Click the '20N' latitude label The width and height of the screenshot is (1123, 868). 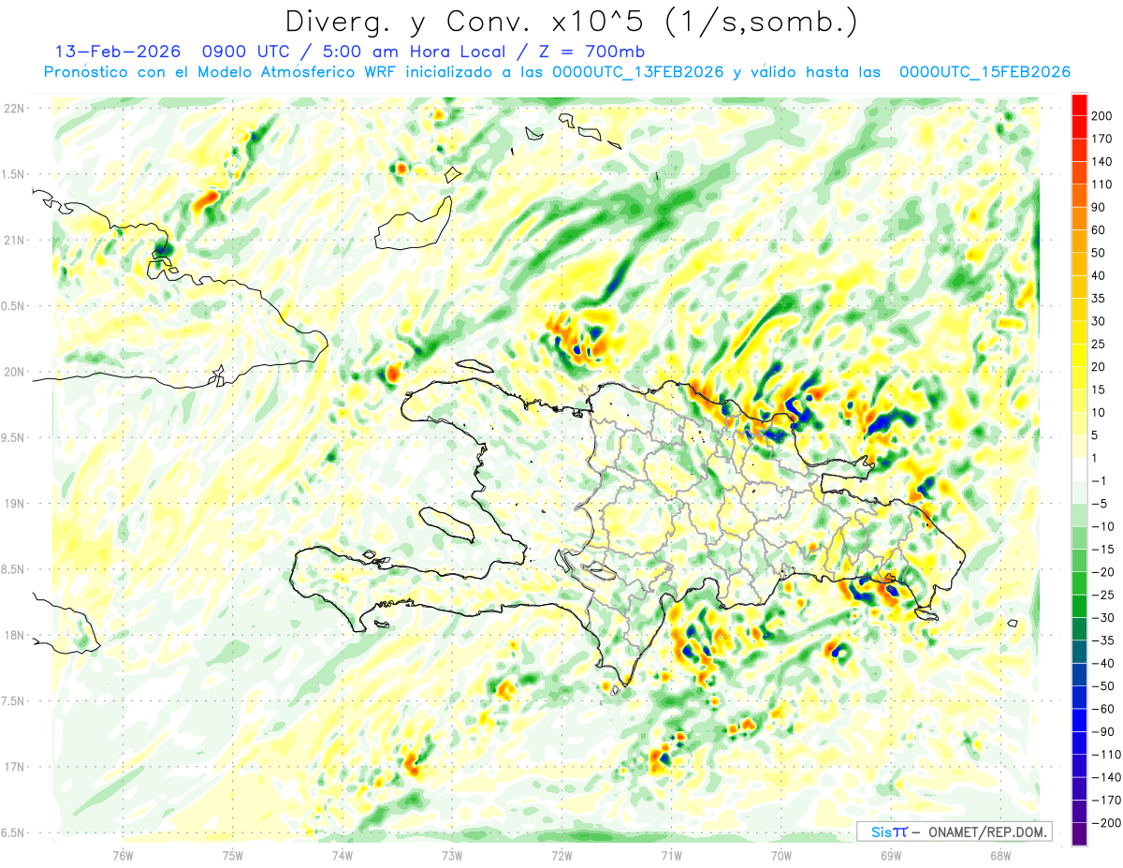tap(15, 372)
